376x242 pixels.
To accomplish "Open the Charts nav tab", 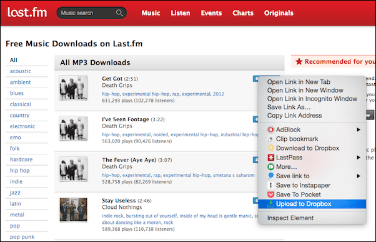I will [243, 13].
